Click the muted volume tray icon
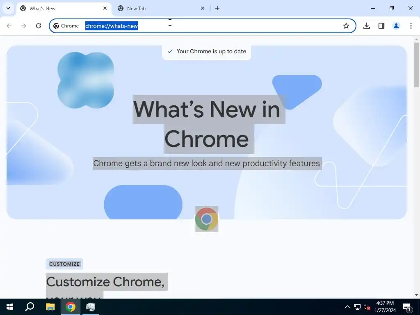The image size is (420, 315). point(367,307)
